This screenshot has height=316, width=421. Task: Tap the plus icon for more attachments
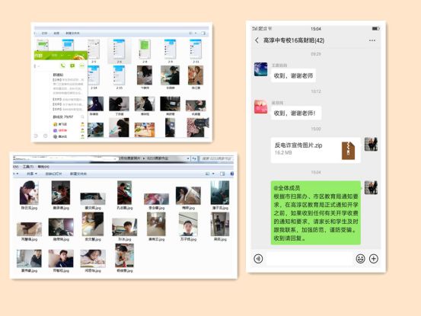click(x=374, y=259)
